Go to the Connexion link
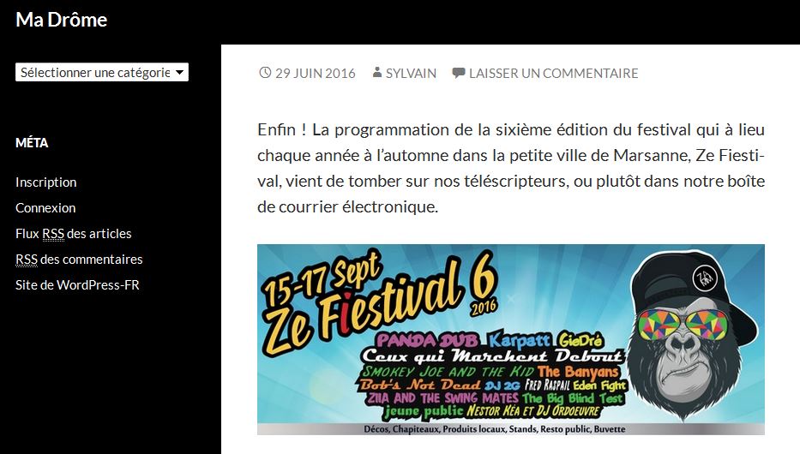This screenshot has height=454, width=800. 45,208
